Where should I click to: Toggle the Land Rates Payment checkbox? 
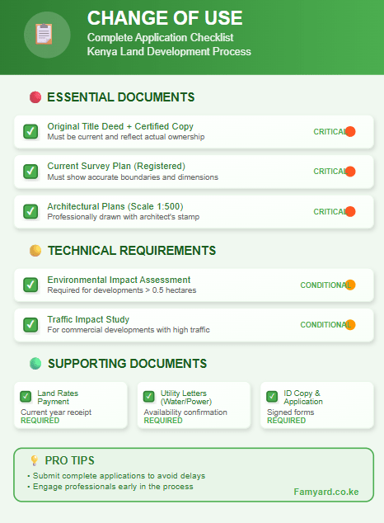(26, 397)
